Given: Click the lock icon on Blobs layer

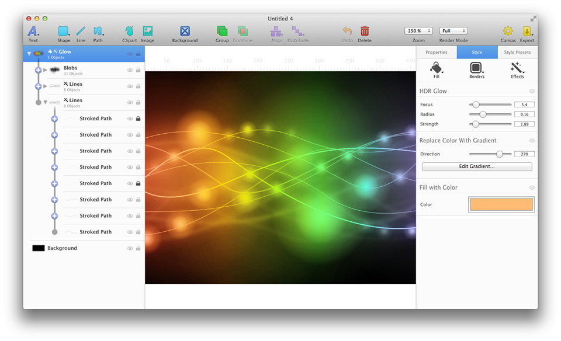Looking at the screenshot, I should 138,70.
